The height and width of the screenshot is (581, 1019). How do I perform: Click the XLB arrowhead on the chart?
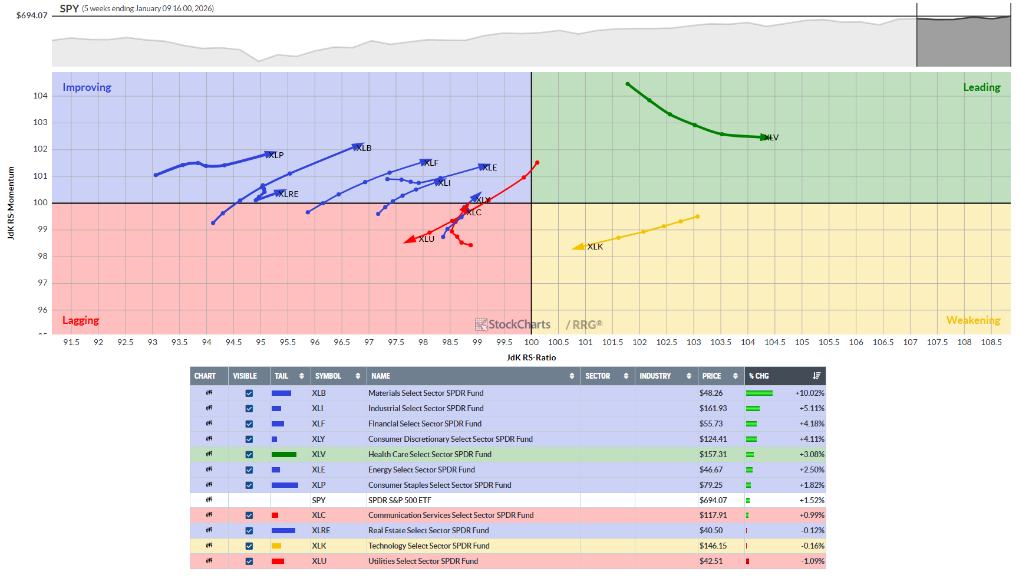pyautogui.click(x=358, y=146)
